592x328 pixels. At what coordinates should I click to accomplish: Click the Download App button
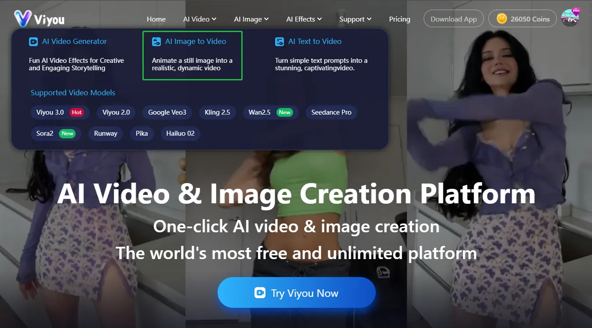tap(454, 19)
